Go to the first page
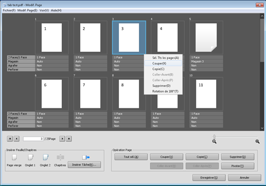The width and height of the screenshot is (266, 186). point(10,139)
